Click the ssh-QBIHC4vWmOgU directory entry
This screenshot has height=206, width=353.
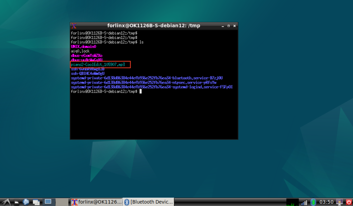point(88,73)
